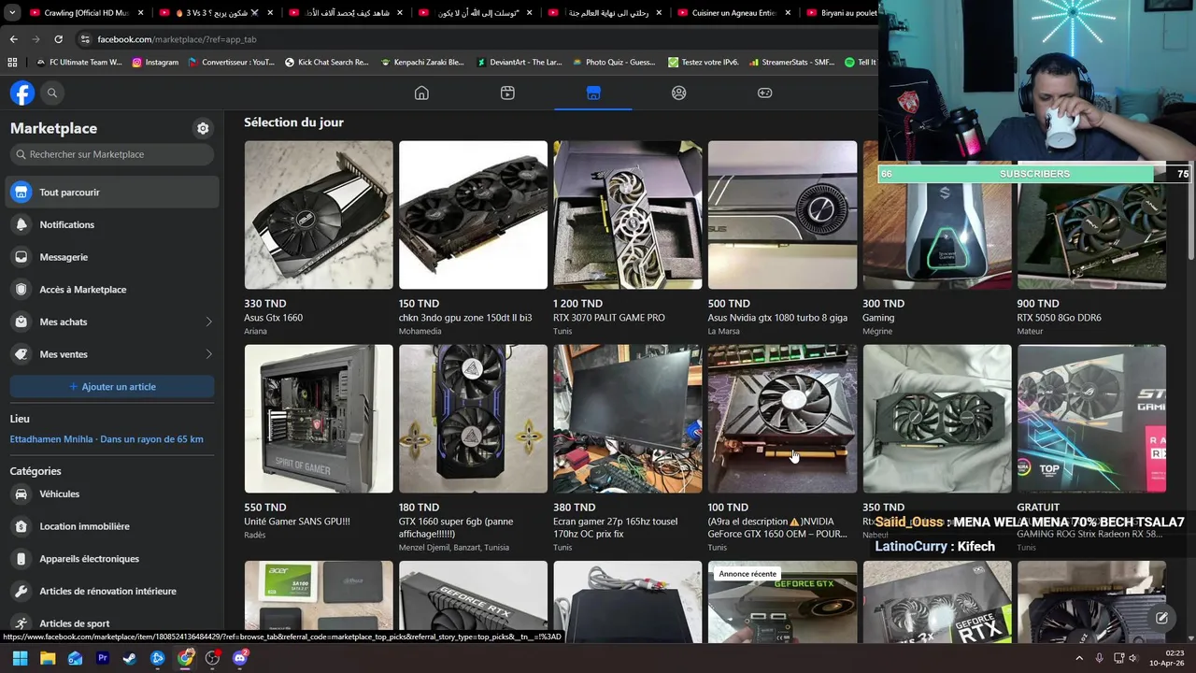Open GTX 1660 super 6gb listing

474,419
